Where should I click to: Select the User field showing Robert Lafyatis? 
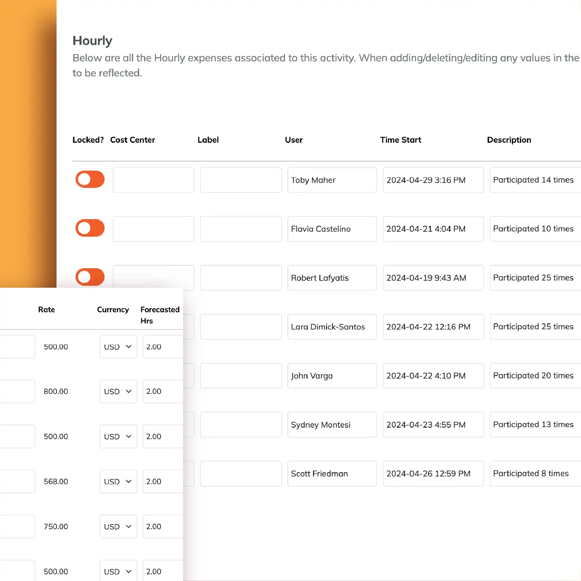coord(332,277)
